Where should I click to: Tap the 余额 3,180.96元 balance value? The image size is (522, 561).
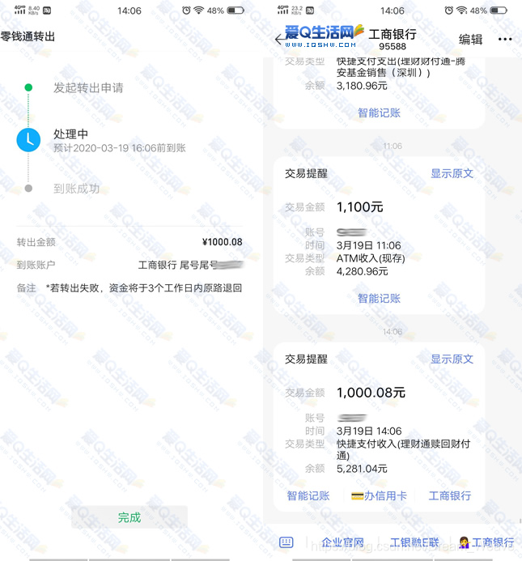tap(362, 86)
